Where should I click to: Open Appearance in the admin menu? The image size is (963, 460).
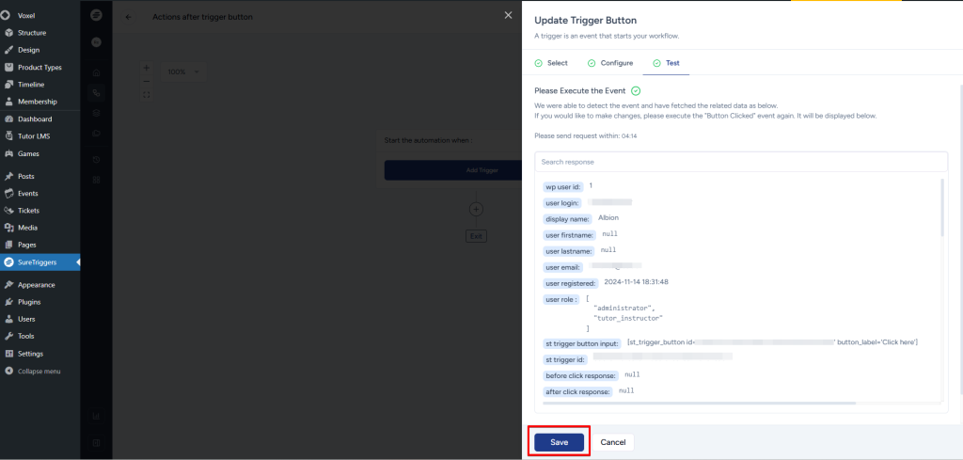36,285
